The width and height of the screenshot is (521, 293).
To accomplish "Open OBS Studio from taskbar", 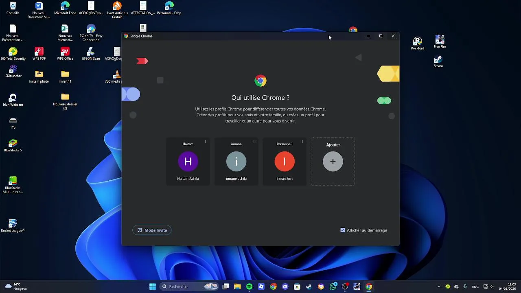I will tap(345, 286).
